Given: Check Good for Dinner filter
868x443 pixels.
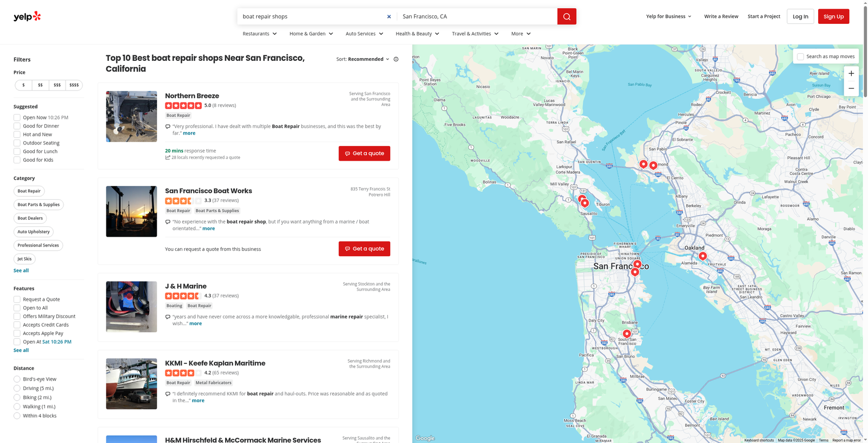Looking at the screenshot, I should point(17,126).
